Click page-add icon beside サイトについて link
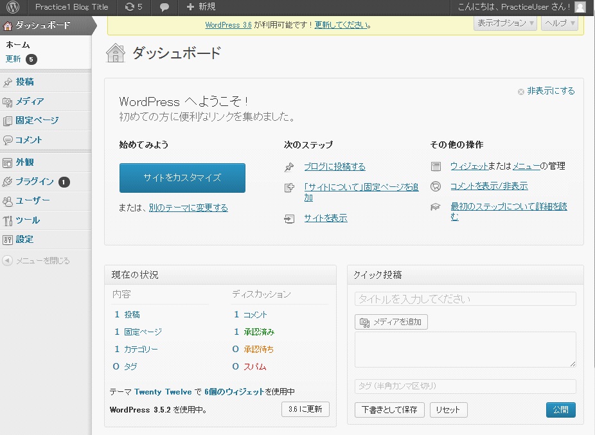 coord(289,188)
